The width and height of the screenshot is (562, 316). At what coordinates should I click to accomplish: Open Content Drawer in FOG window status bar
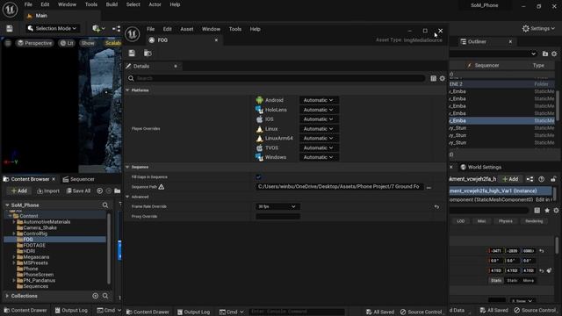[x=148, y=312]
